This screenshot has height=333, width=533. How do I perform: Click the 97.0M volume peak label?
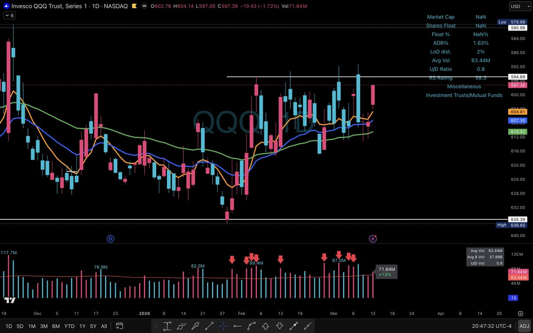click(338, 260)
